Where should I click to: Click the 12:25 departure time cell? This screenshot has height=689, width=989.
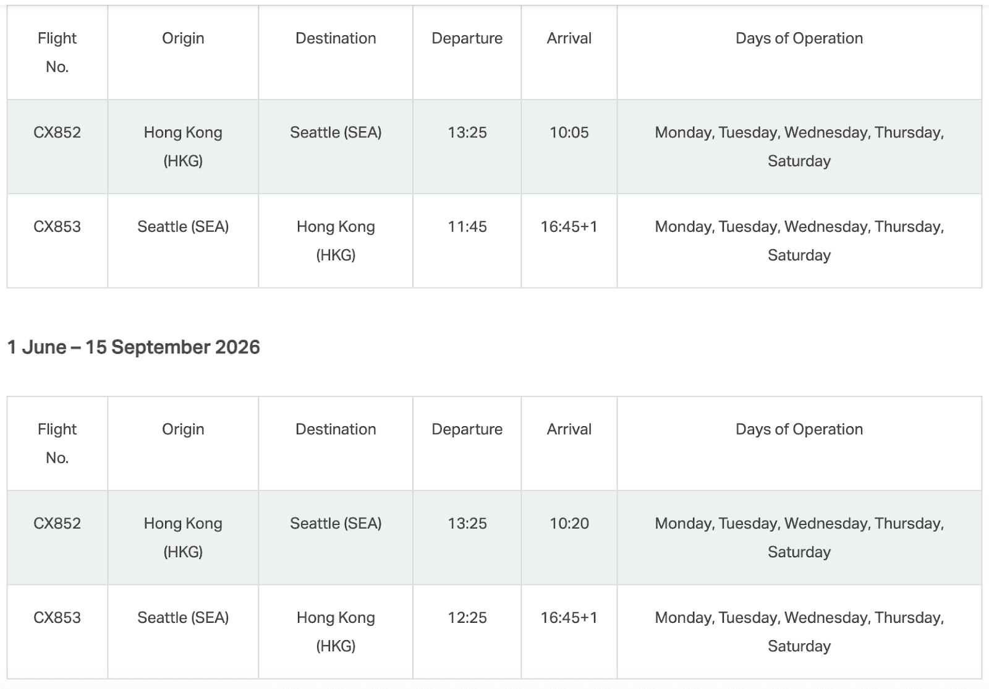[x=467, y=617]
